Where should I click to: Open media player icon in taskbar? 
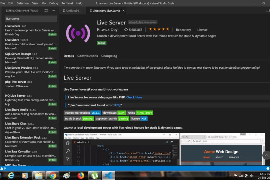click(x=25, y=175)
